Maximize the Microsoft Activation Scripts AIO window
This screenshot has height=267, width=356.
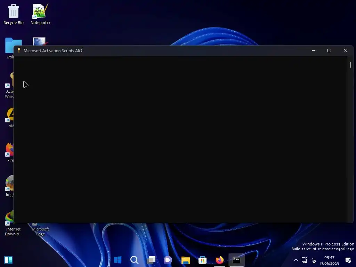click(329, 50)
